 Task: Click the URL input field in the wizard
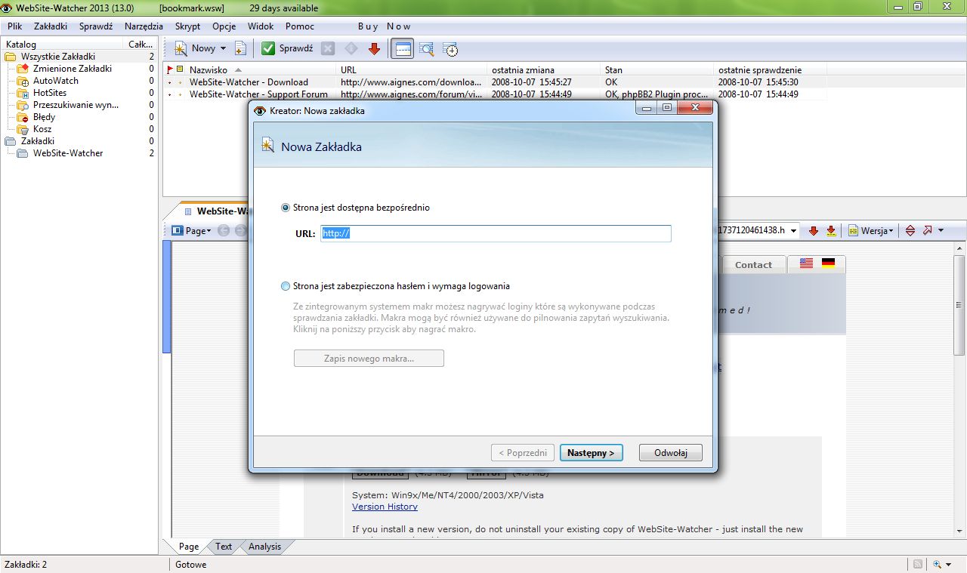tap(496, 233)
